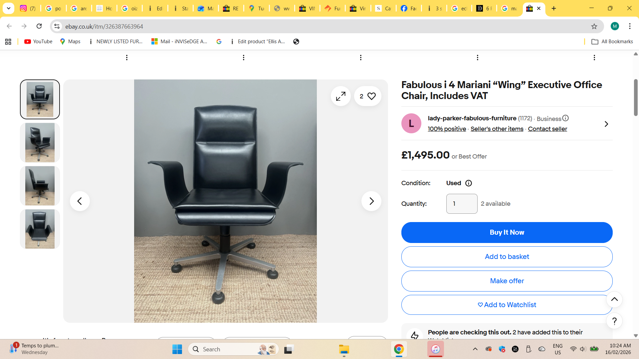This screenshot has width=639, height=359.
Task: Go back to the previous page
Action: 9,26
